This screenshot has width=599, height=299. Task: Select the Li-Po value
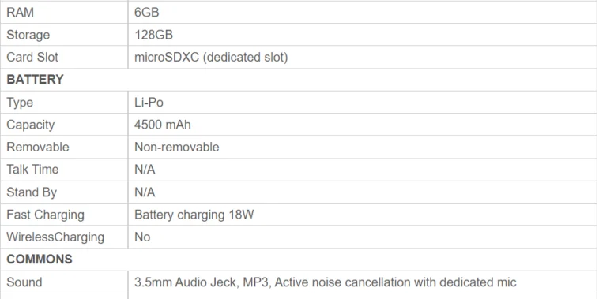149,103
